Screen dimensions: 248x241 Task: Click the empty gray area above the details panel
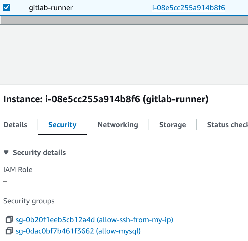[124, 55]
